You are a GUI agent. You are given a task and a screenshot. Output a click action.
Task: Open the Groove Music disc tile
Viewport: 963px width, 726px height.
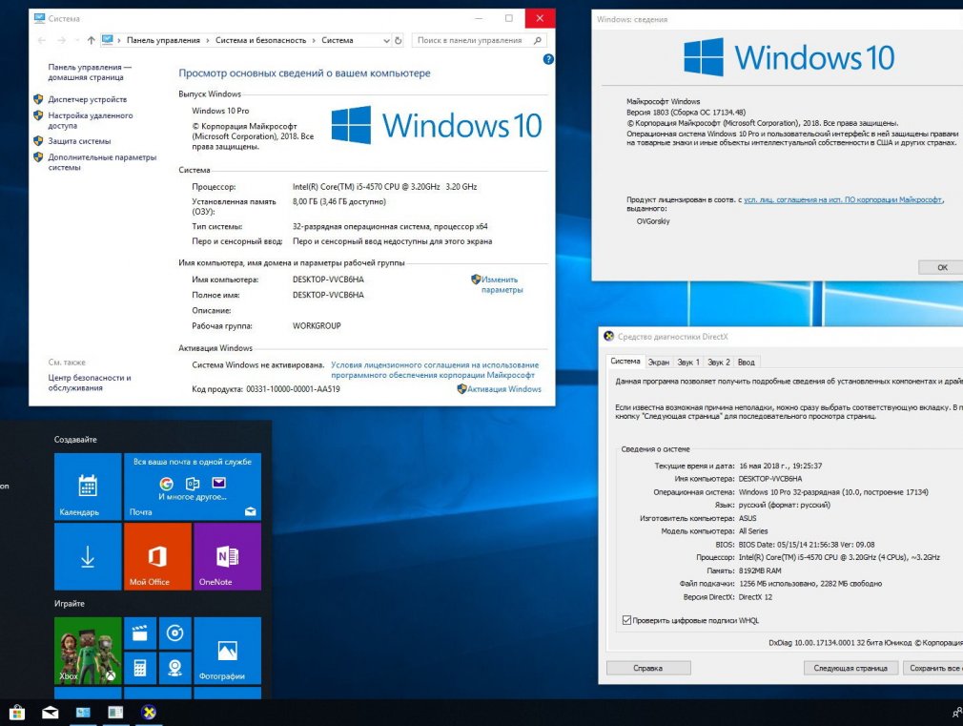point(175,633)
